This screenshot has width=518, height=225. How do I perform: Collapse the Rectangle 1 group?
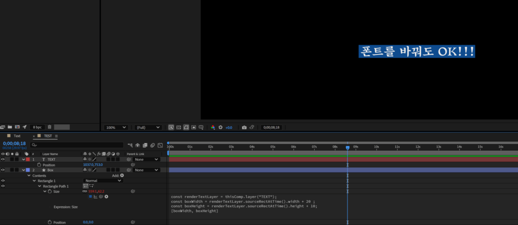(x=34, y=181)
